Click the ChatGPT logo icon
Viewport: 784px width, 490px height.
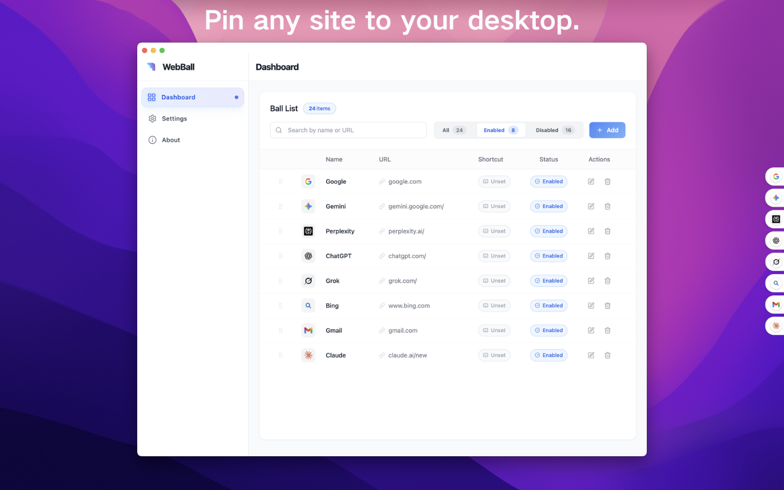click(x=308, y=256)
